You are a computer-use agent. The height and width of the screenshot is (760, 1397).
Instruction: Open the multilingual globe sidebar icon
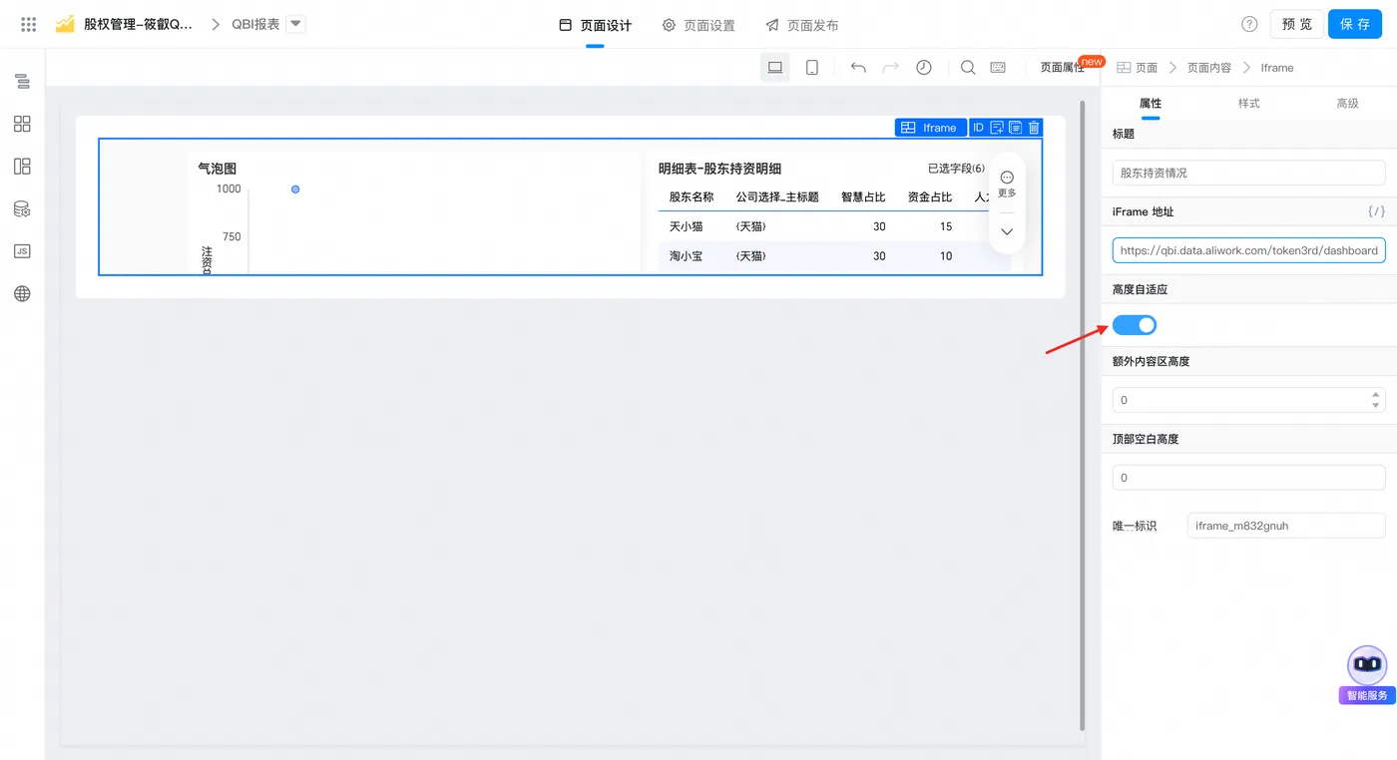click(22, 294)
